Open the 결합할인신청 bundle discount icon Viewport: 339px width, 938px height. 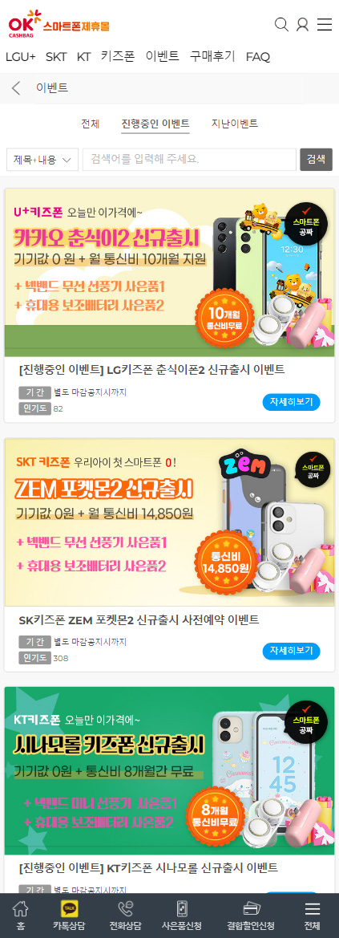point(251,916)
